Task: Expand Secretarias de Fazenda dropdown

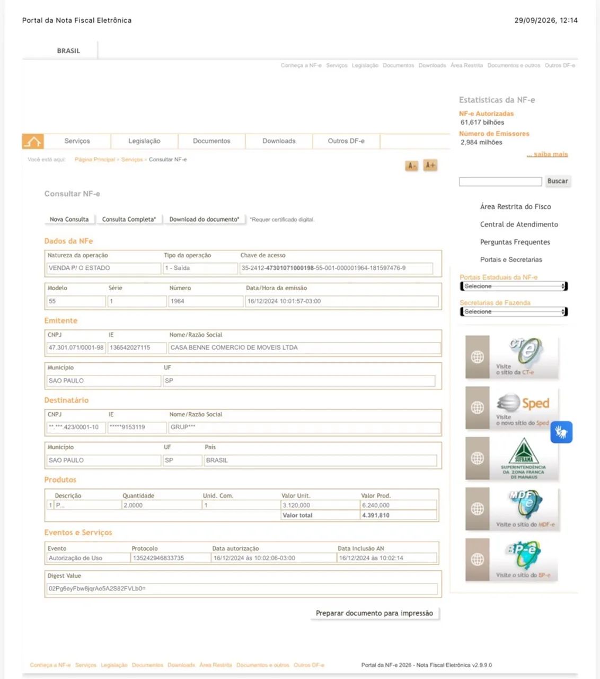Action: click(x=514, y=312)
